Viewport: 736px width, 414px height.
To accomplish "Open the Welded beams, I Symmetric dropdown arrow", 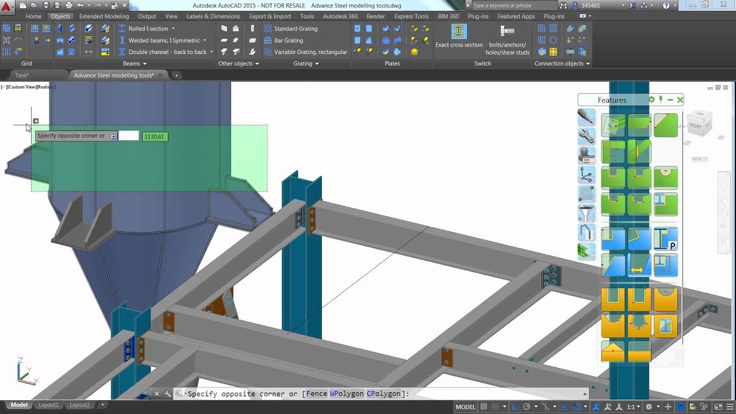I will (205, 41).
